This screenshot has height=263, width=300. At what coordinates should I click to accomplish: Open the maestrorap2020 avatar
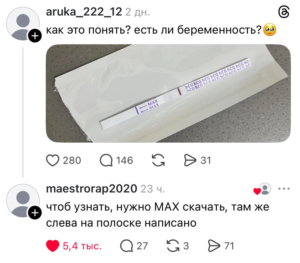[23, 201]
